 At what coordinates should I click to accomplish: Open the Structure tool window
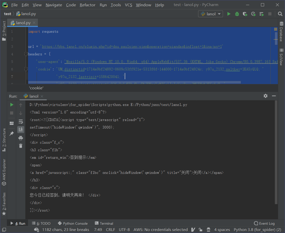coord(4,140)
